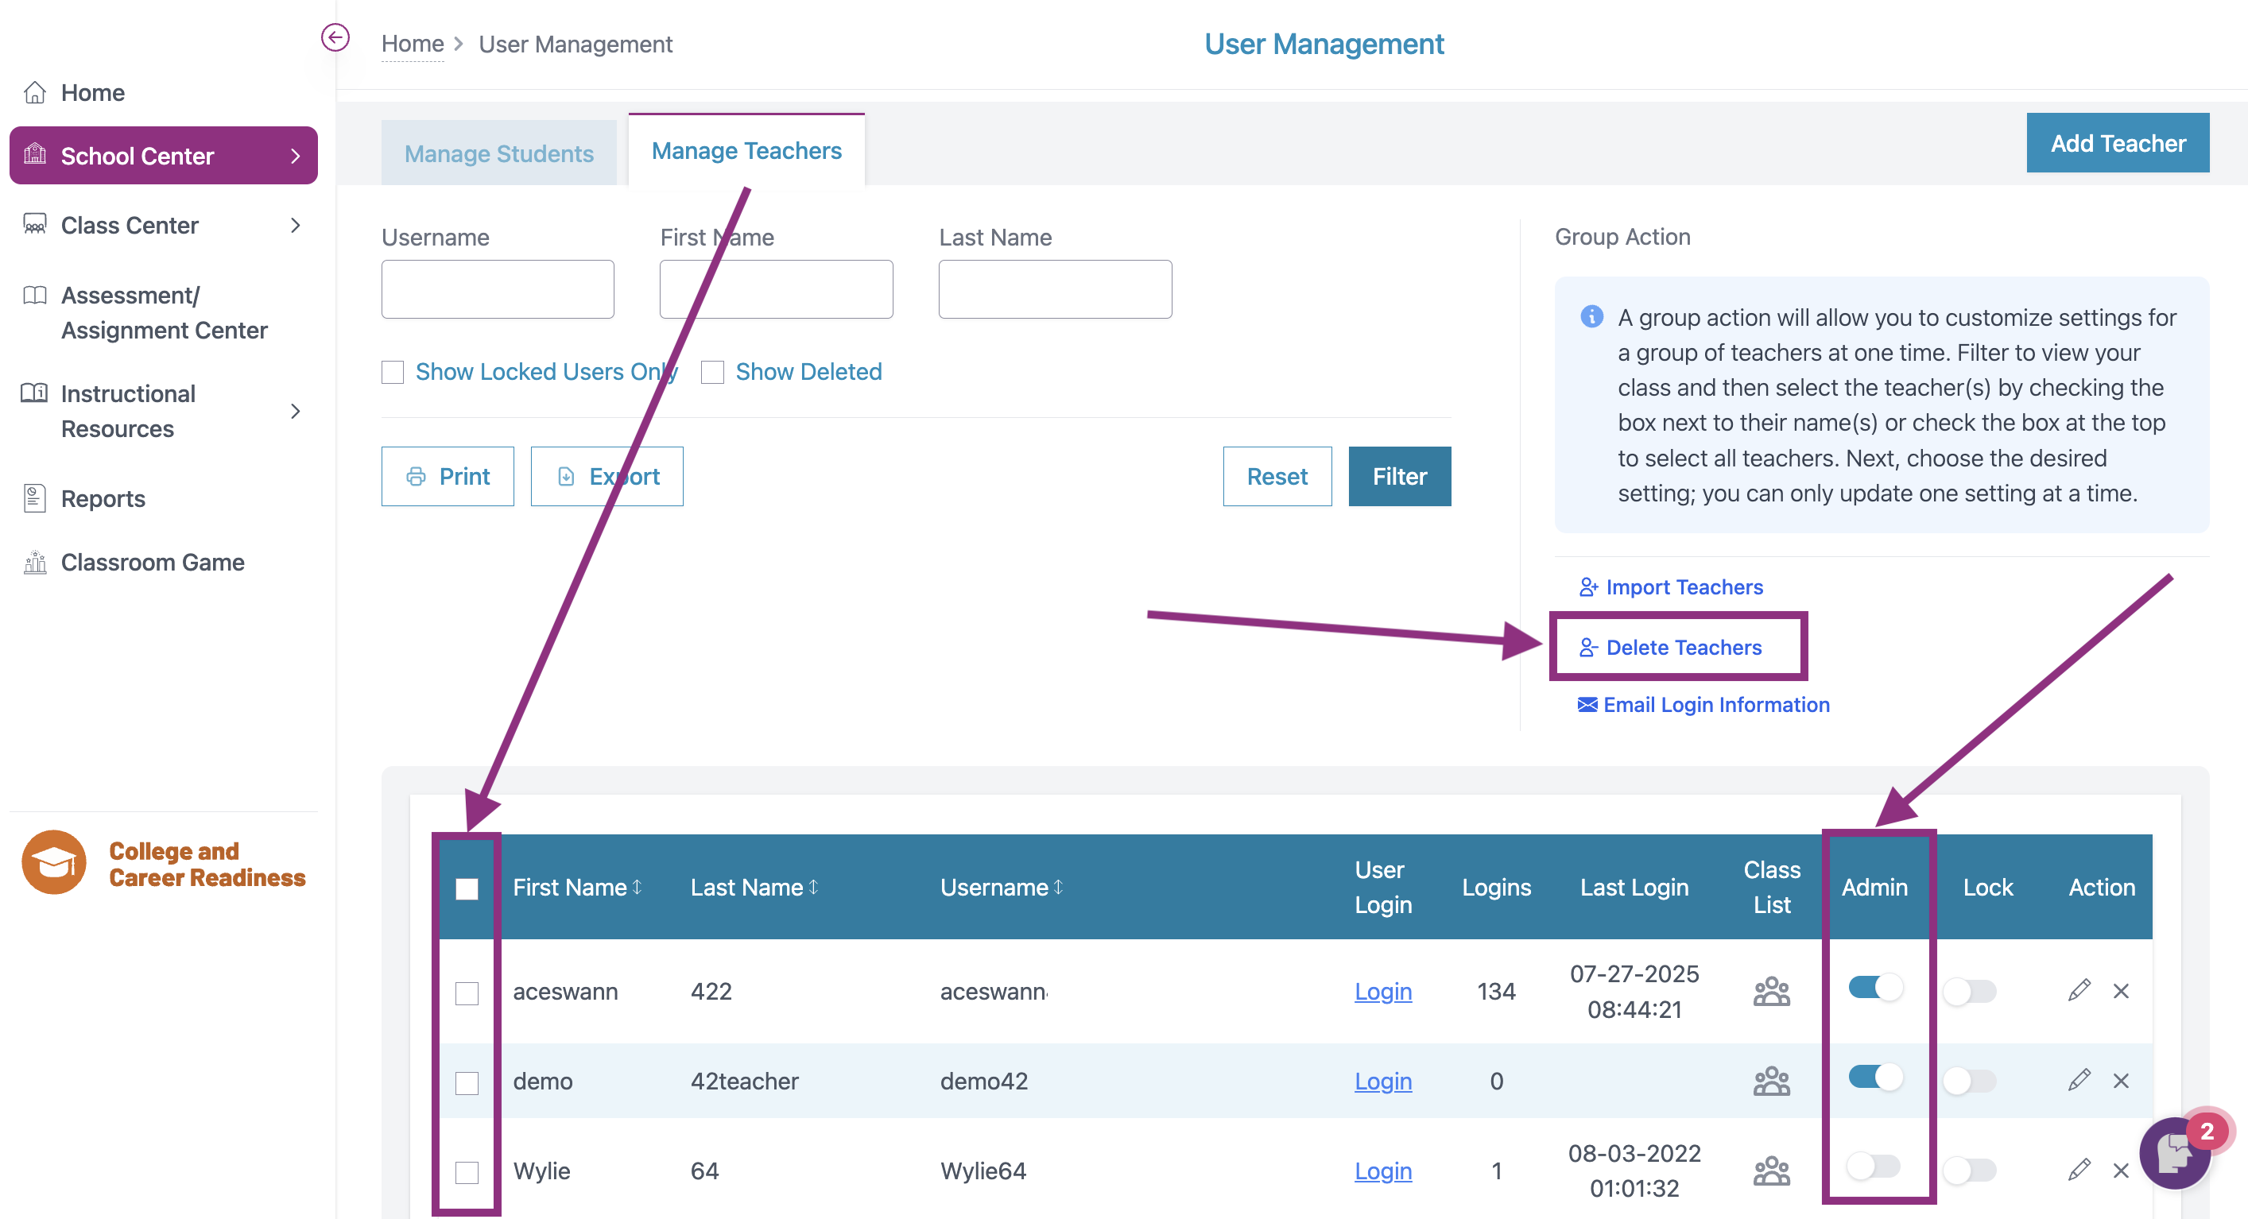The height and width of the screenshot is (1219, 2248).
Task: Focus the Username filter field
Action: click(x=498, y=288)
